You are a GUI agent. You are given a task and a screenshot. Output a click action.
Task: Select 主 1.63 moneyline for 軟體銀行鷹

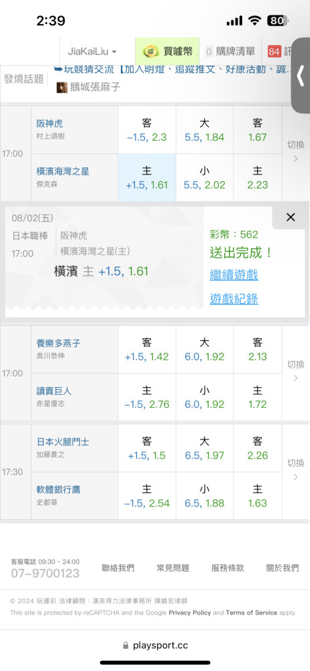[258, 496]
